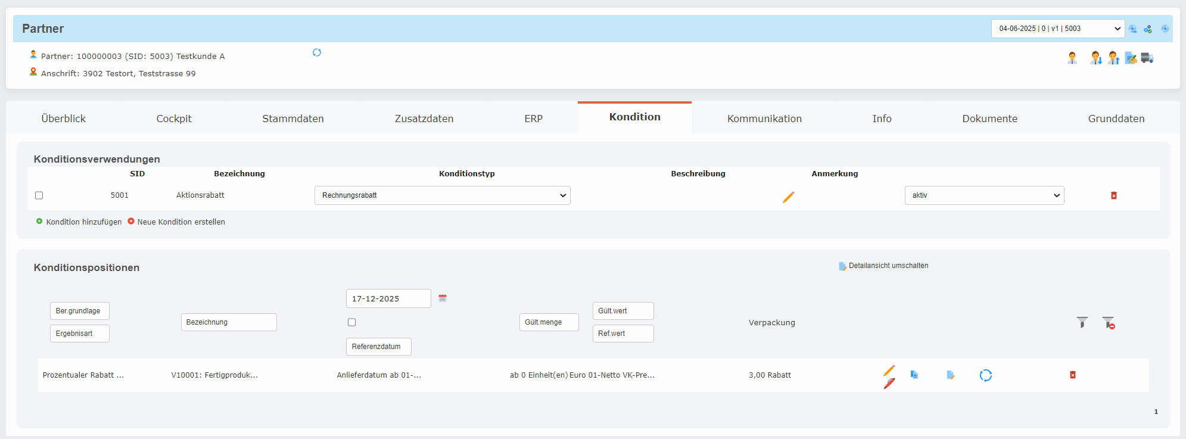The width and height of the screenshot is (1186, 439).
Task: Click the gears with green check icon
Action: 1148,29
